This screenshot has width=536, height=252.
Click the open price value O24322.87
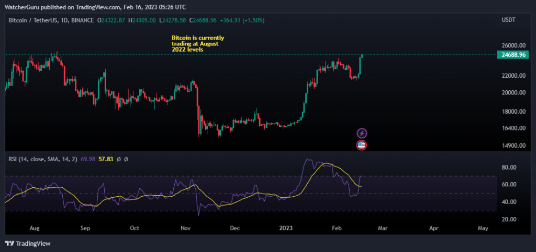[111, 20]
